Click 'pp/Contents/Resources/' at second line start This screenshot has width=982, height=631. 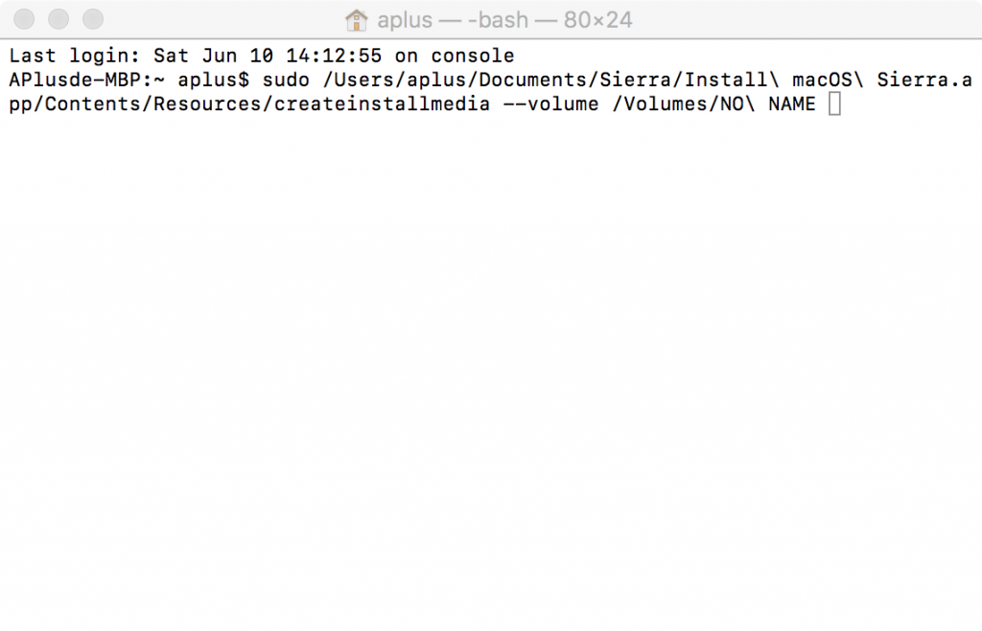pos(142,104)
